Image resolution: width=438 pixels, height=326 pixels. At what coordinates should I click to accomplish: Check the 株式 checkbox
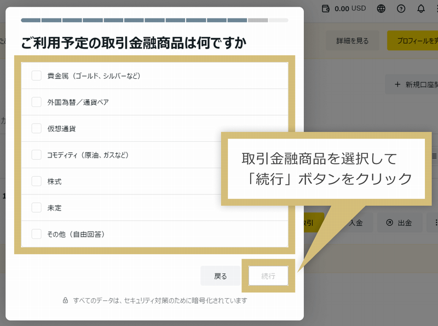coord(37,181)
